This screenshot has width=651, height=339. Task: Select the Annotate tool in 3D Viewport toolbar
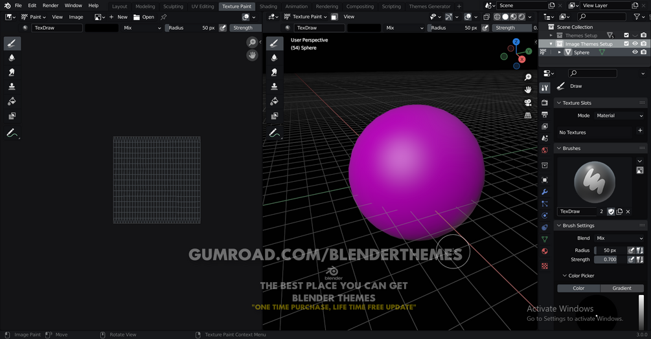(275, 133)
